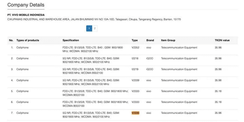Select type cell I2218
The height and width of the screenshot is (122, 244).
point(135,58)
